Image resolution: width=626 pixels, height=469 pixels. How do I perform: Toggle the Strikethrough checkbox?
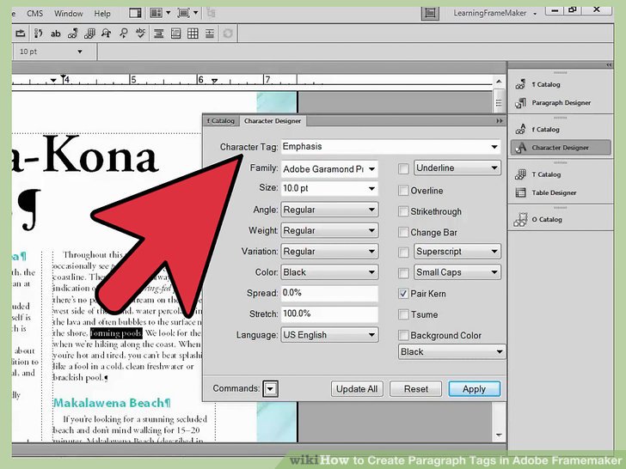click(403, 211)
